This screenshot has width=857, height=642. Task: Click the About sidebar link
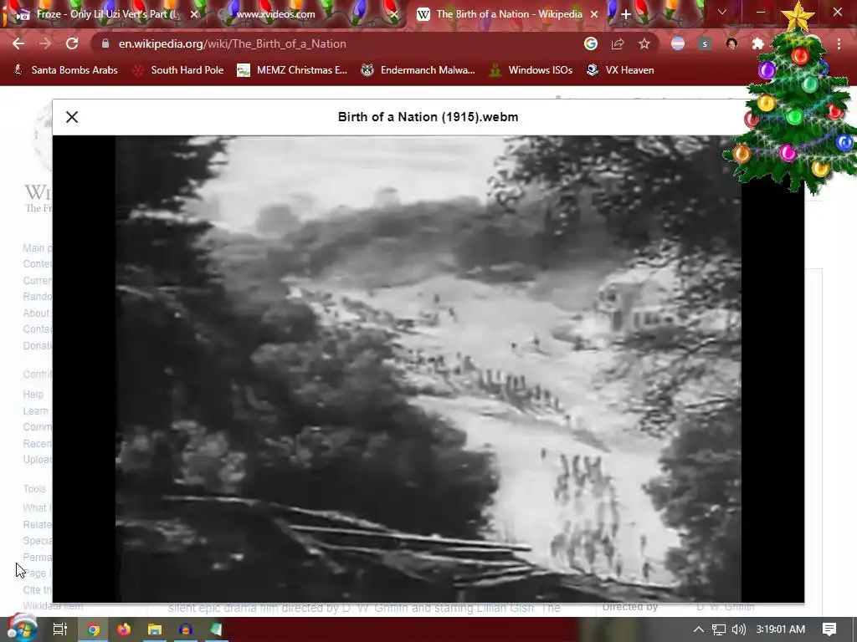click(x=36, y=313)
